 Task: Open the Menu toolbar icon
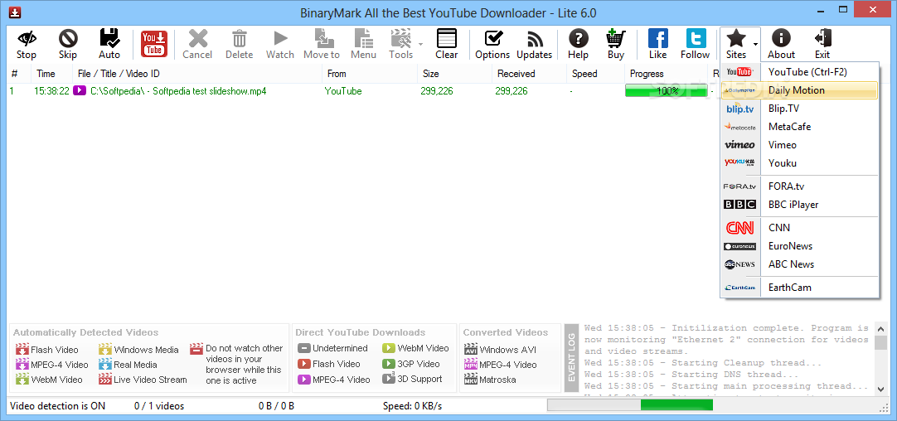tap(364, 39)
